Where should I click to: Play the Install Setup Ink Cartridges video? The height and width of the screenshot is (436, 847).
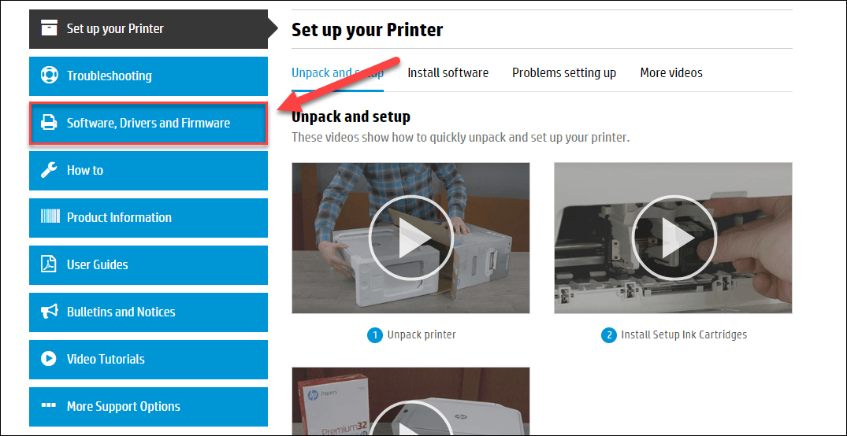[x=672, y=238]
